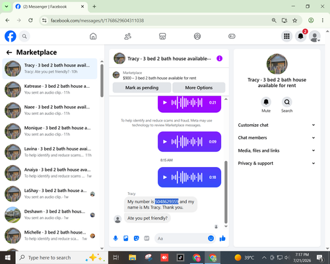Image resolution: width=330 pixels, height=264 pixels.
Task: Open Naee conversation in list
Action: [x=49, y=110]
